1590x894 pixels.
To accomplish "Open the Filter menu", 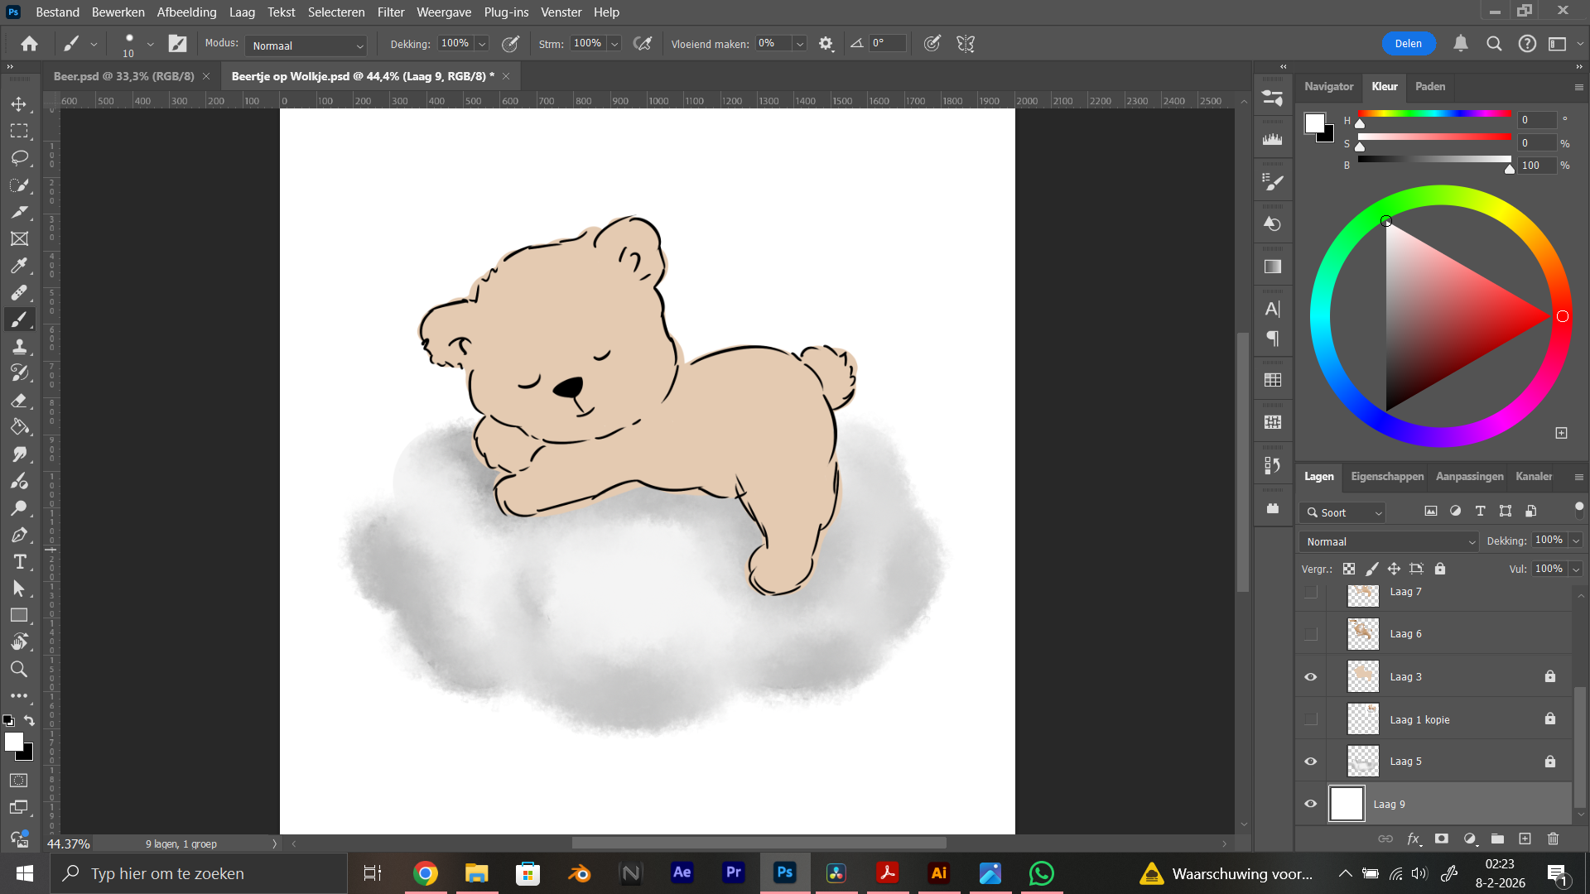I will (390, 12).
